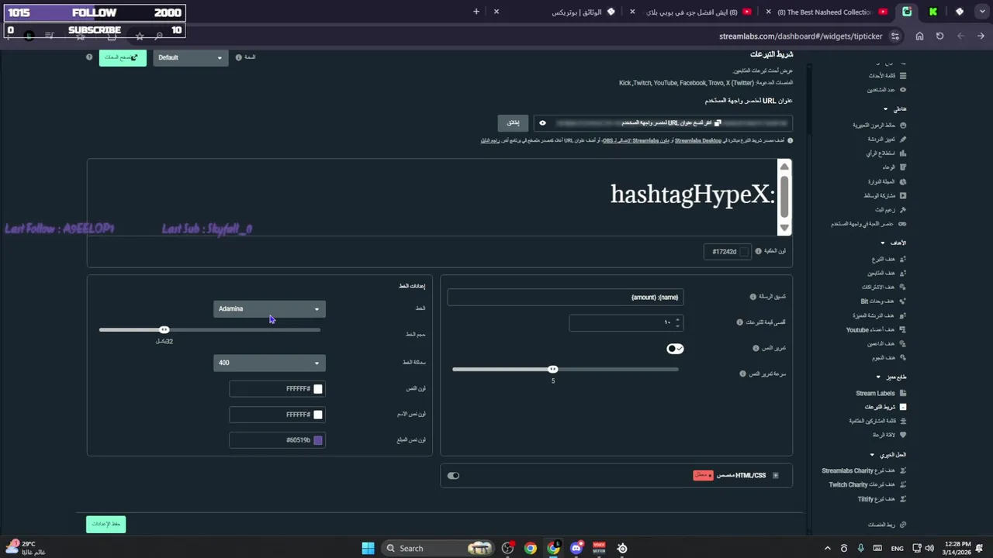
Task: Switch to The Best Nasheed Collection browser tab
Action: pyautogui.click(x=824, y=12)
